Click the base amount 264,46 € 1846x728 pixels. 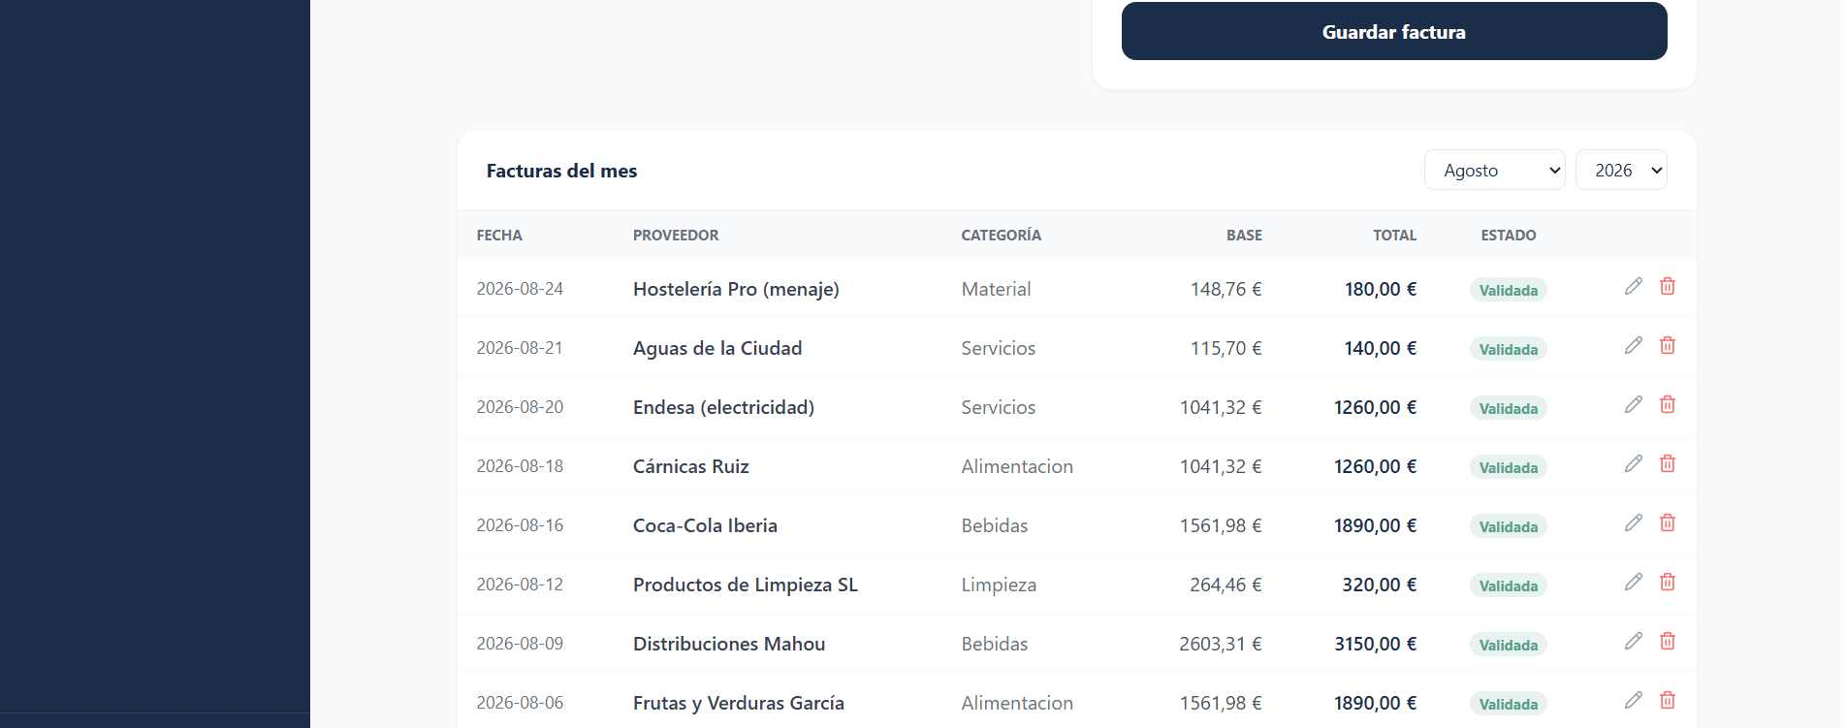click(1226, 585)
